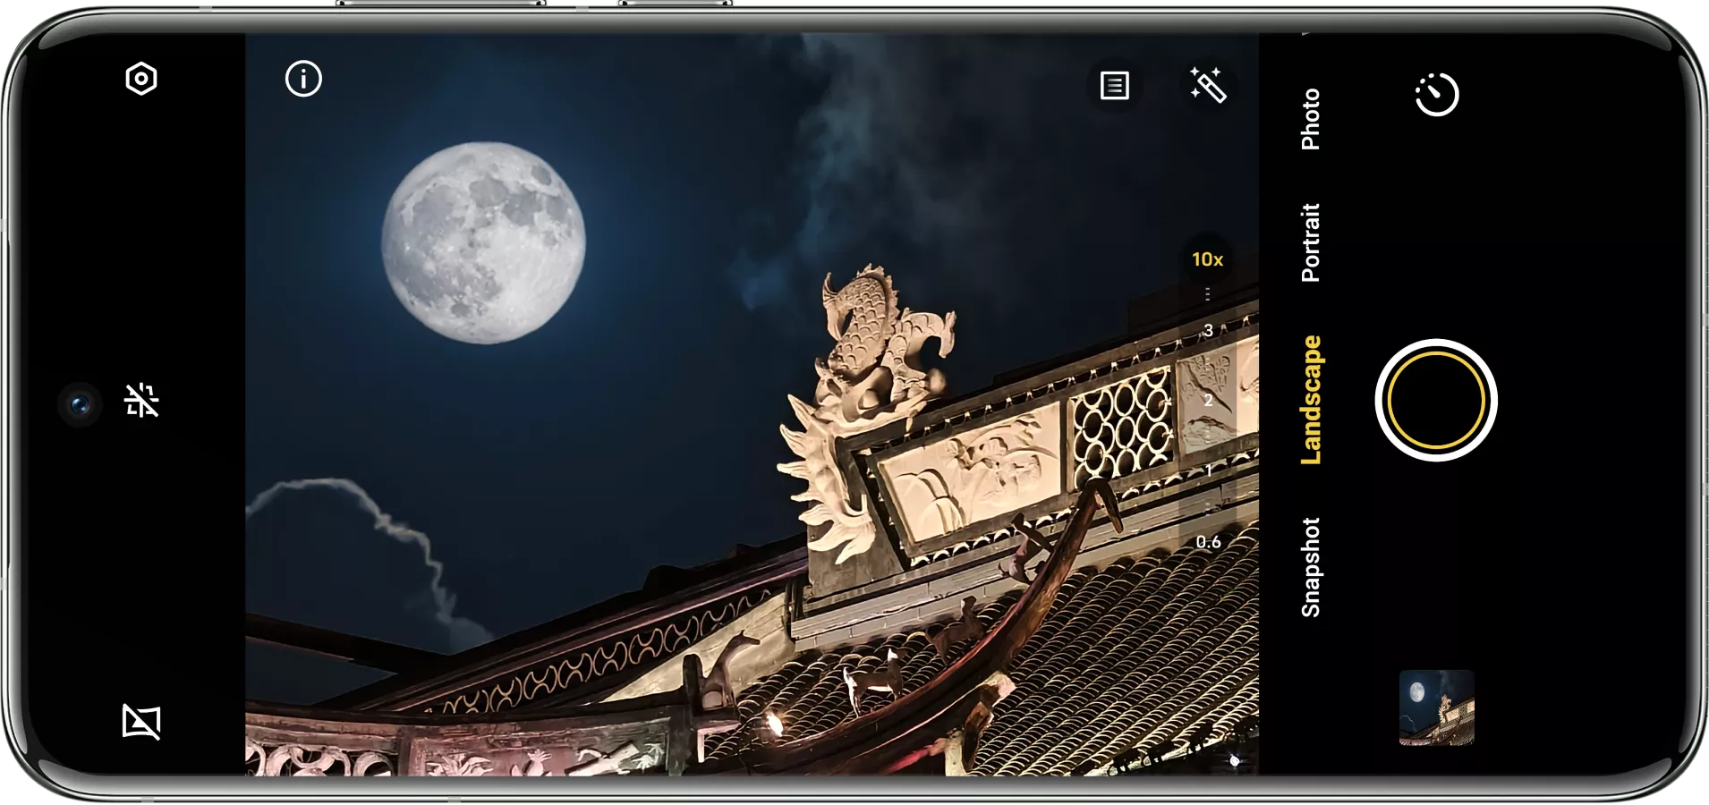Screen dimensions: 1709x805
Task: Set zoom to 3x on zoom scale
Action: coord(1208,331)
